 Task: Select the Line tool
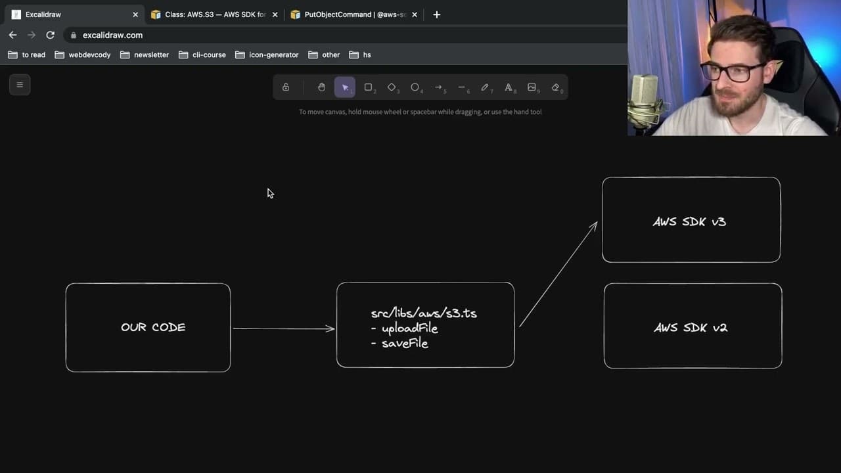[462, 87]
